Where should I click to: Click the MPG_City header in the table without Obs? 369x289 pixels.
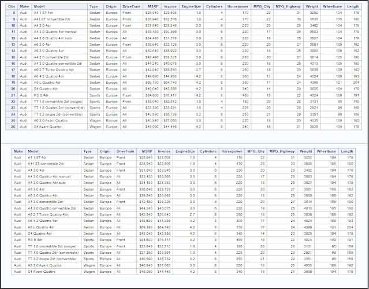tap(256, 151)
